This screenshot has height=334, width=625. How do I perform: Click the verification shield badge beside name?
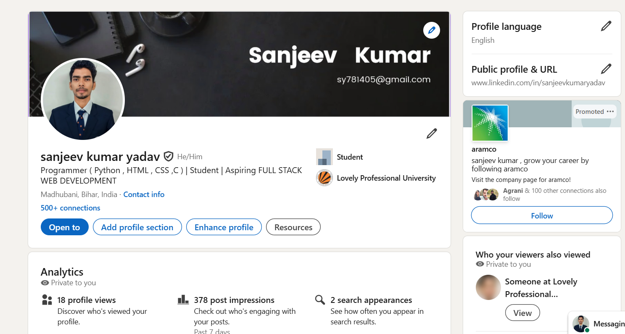coord(169,157)
